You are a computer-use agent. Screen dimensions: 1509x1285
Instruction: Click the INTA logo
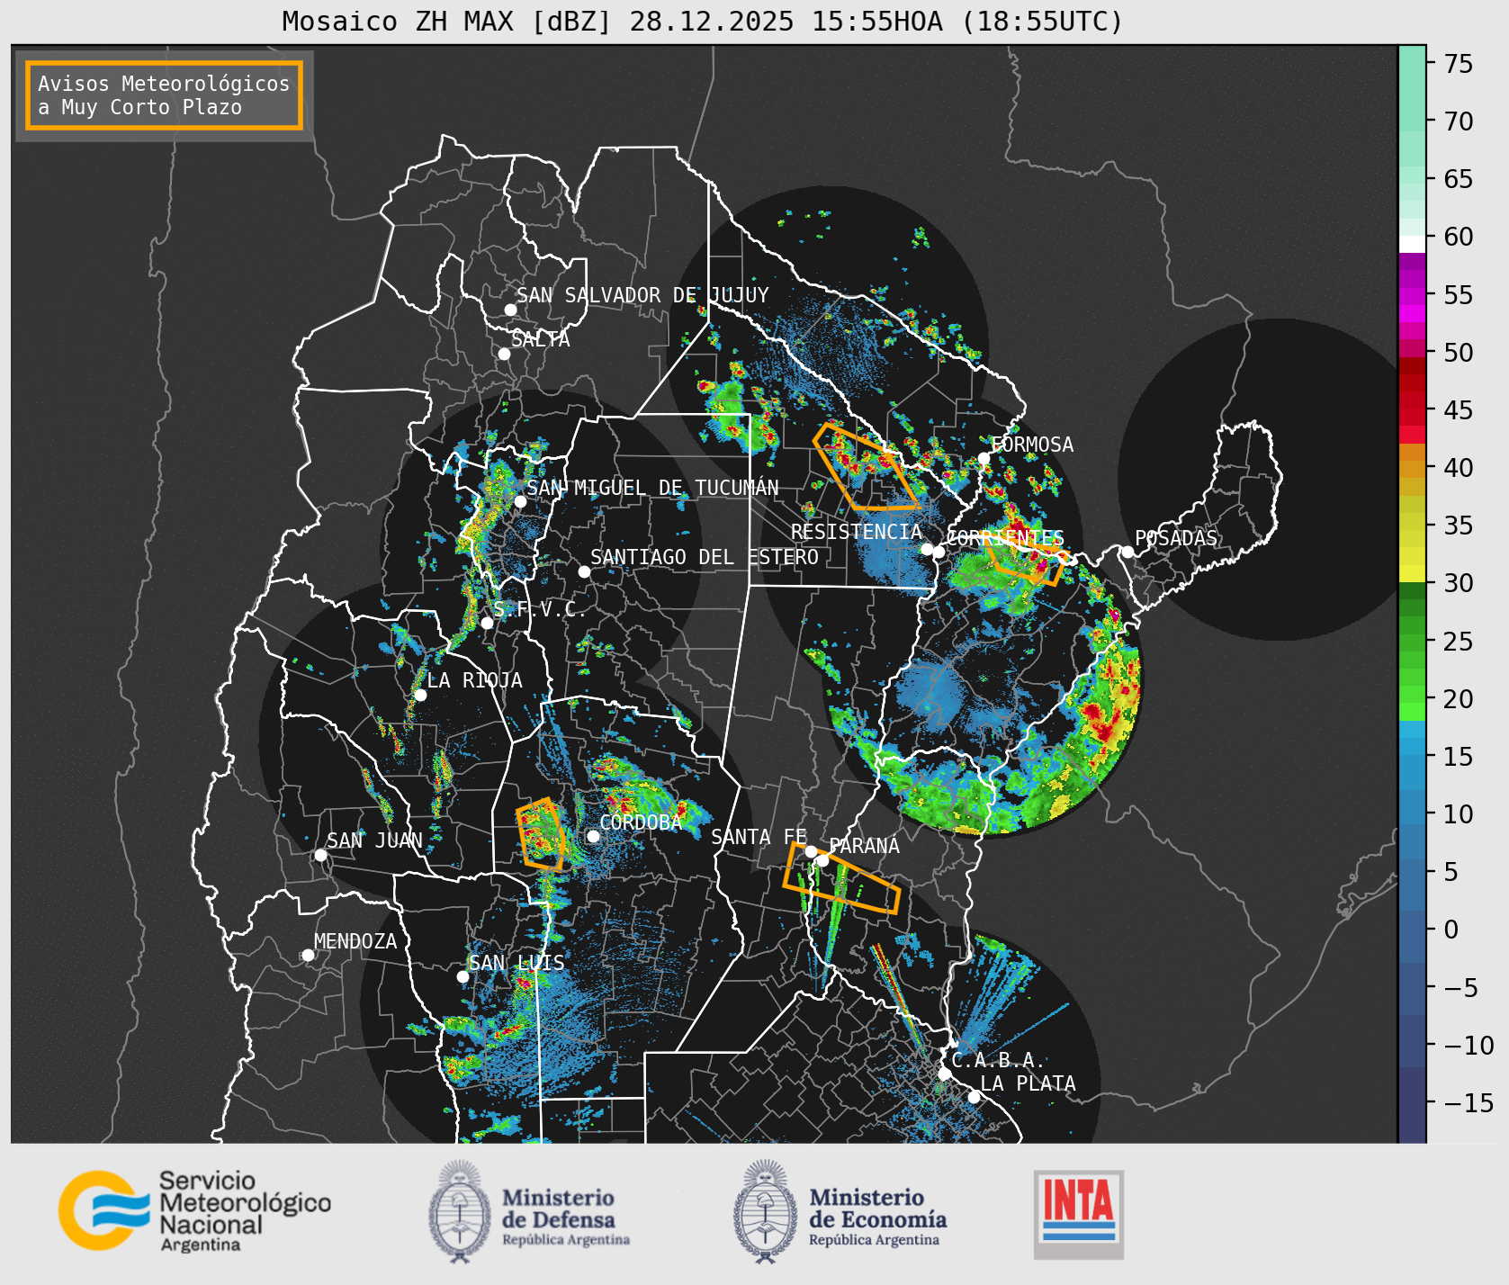(1079, 1214)
